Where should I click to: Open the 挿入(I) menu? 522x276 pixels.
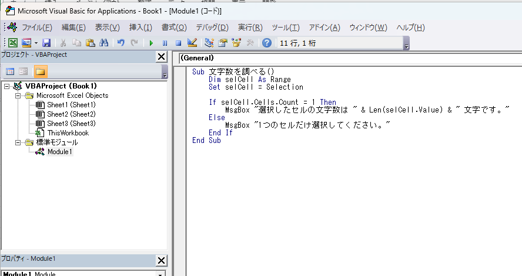[x=140, y=28]
